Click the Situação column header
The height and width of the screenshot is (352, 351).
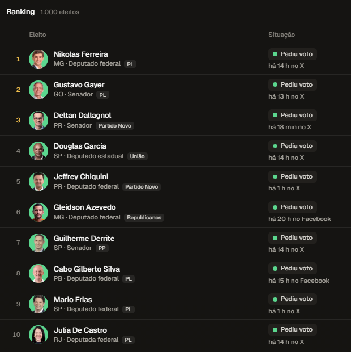pyautogui.click(x=282, y=35)
